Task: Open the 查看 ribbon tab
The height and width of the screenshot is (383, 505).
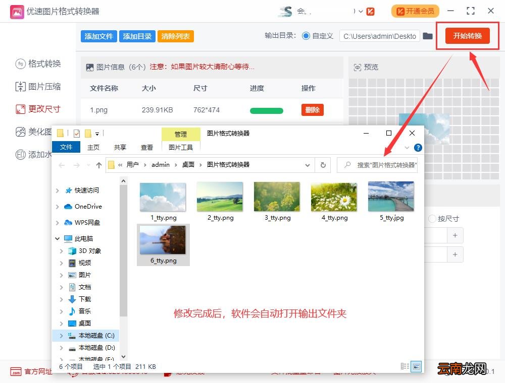Action: (147, 147)
